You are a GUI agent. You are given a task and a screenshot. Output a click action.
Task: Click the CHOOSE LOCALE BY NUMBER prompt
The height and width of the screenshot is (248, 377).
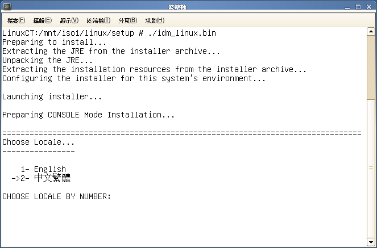[x=56, y=196]
